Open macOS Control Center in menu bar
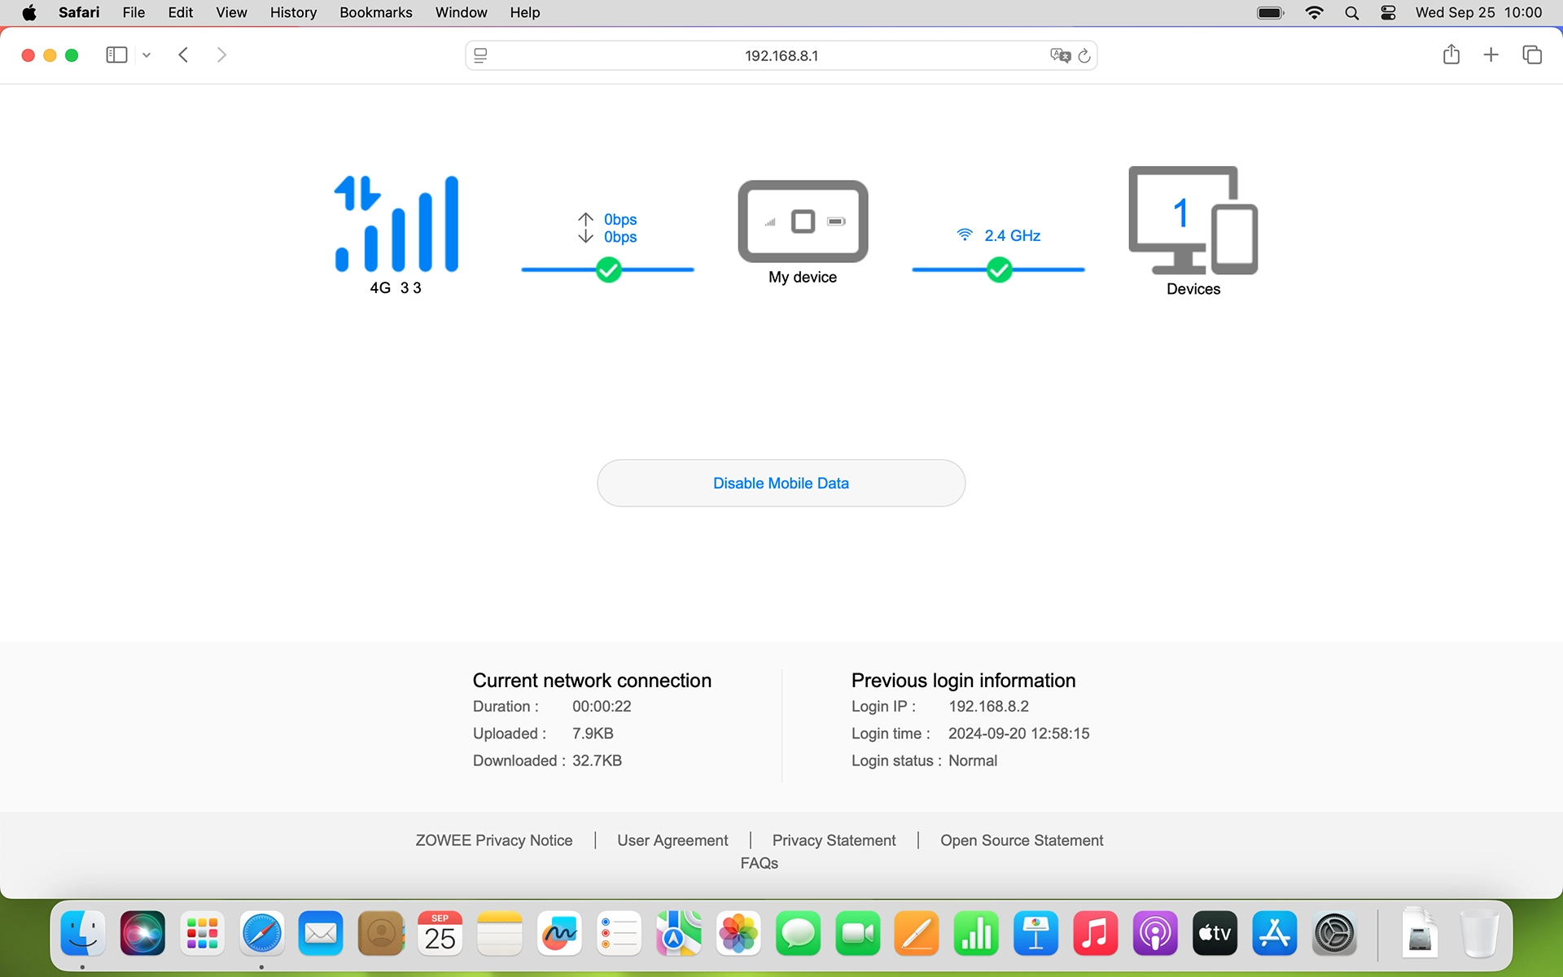1563x977 pixels. [x=1388, y=12]
